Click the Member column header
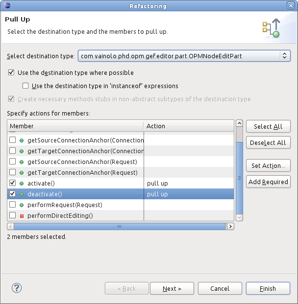 [x=75, y=126]
